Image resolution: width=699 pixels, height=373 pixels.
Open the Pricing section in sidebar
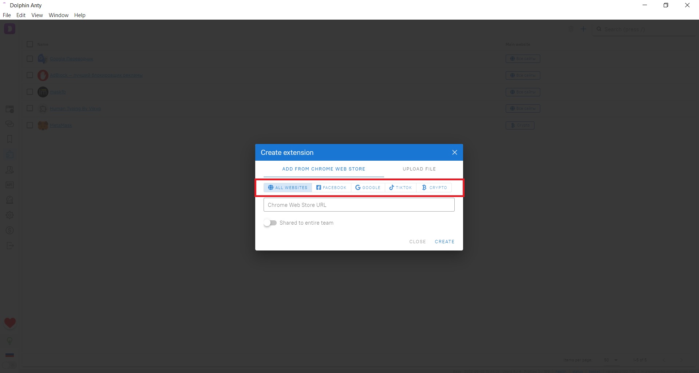click(x=10, y=230)
